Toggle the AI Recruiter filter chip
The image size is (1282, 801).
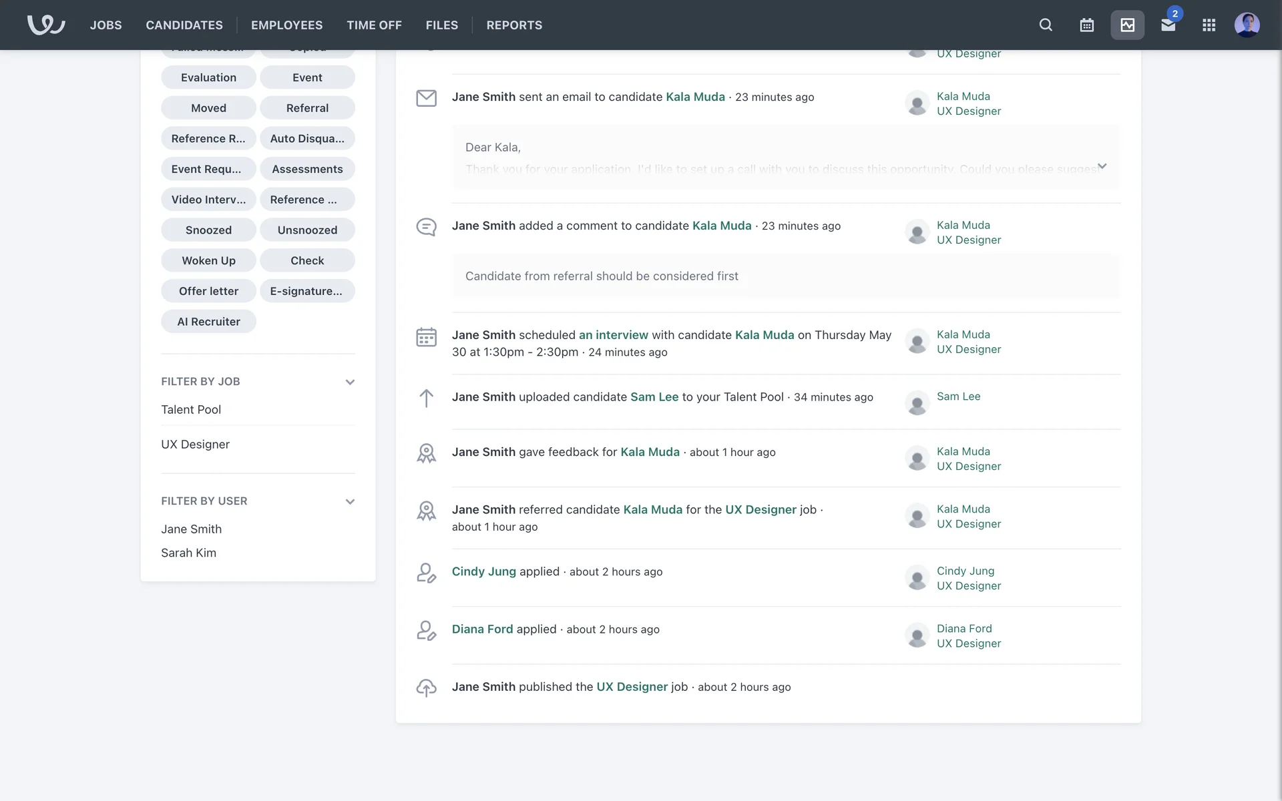tap(208, 321)
